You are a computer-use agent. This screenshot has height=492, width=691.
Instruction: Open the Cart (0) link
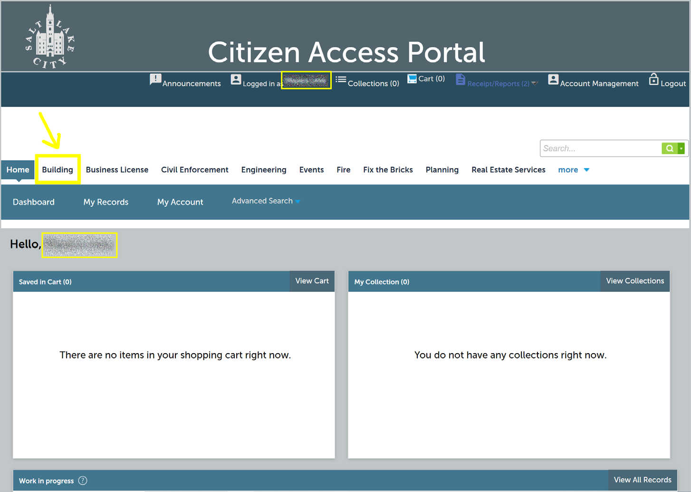coord(432,79)
